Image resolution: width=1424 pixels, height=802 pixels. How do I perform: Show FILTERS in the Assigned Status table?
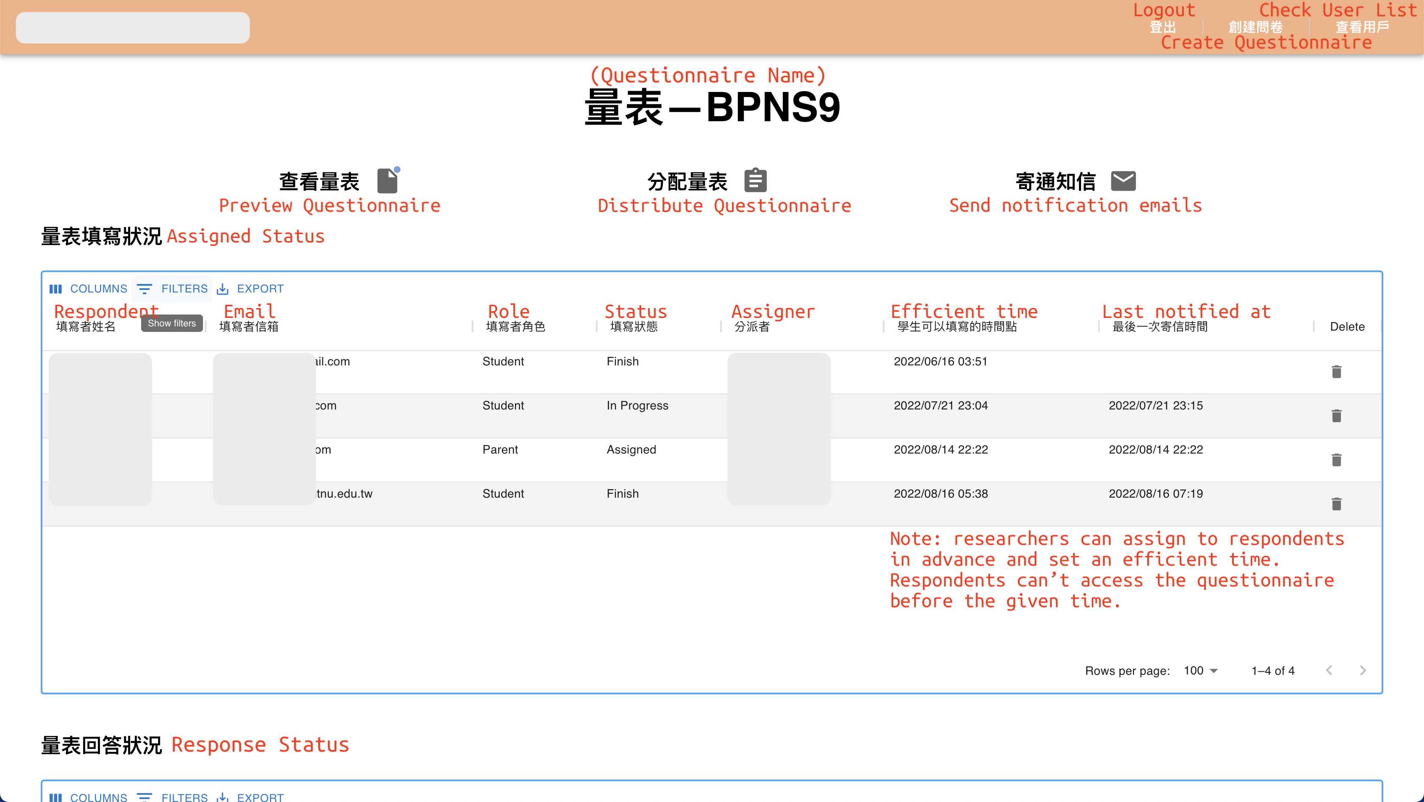[172, 289]
